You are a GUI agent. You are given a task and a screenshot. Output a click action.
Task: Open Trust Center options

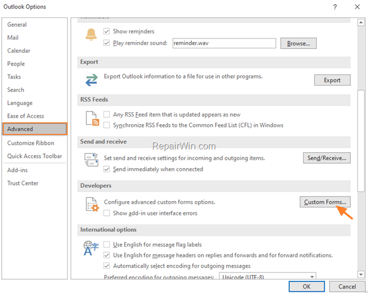(34, 183)
